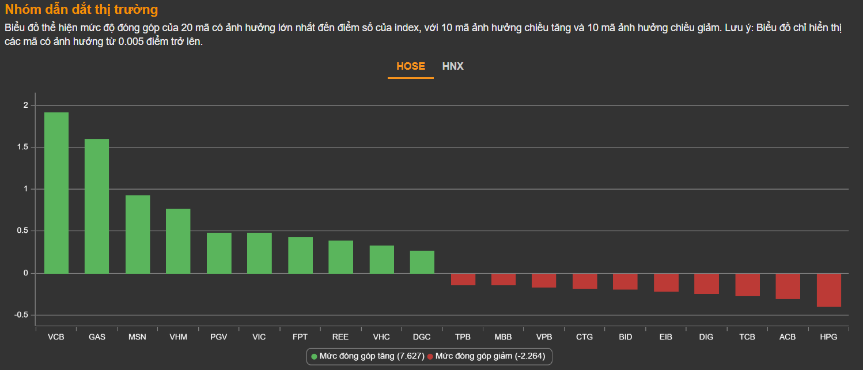The image size is (863, 370).
Task: Select the FPT bar
Action: click(300, 255)
